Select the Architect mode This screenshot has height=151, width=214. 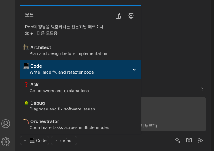click(x=81, y=50)
